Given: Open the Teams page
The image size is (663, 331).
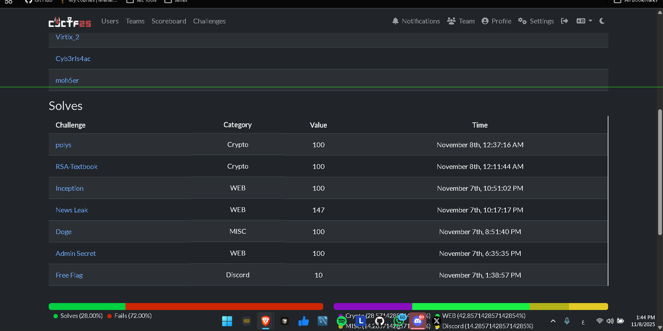Looking at the screenshot, I should coord(135,21).
